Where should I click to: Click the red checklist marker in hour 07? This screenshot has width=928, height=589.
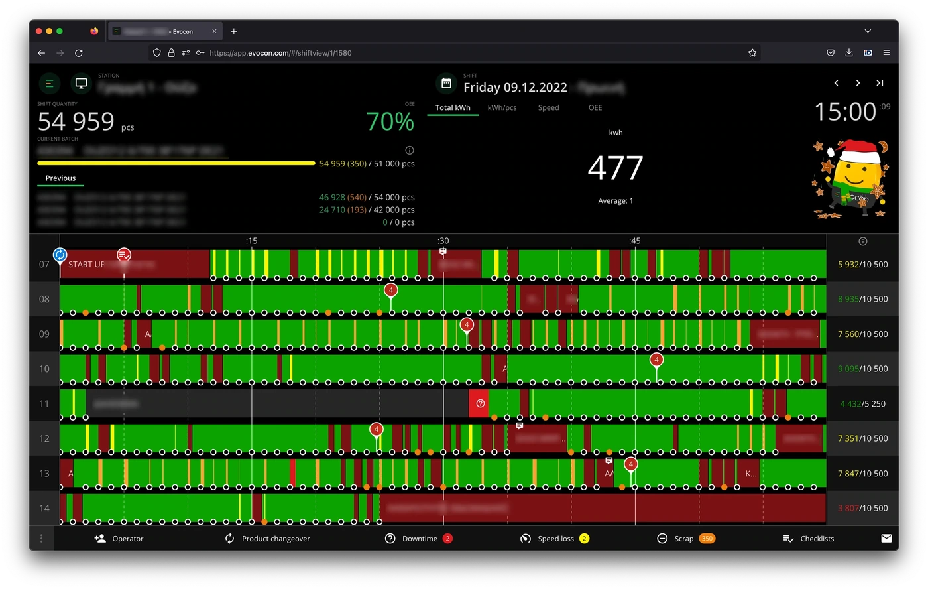click(124, 255)
